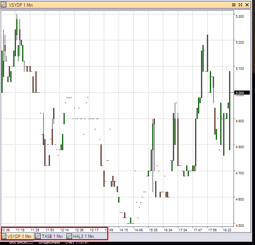Screen dimensions: 255x245
Task: Click the 5 100 price axis label
Action: tap(240, 68)
